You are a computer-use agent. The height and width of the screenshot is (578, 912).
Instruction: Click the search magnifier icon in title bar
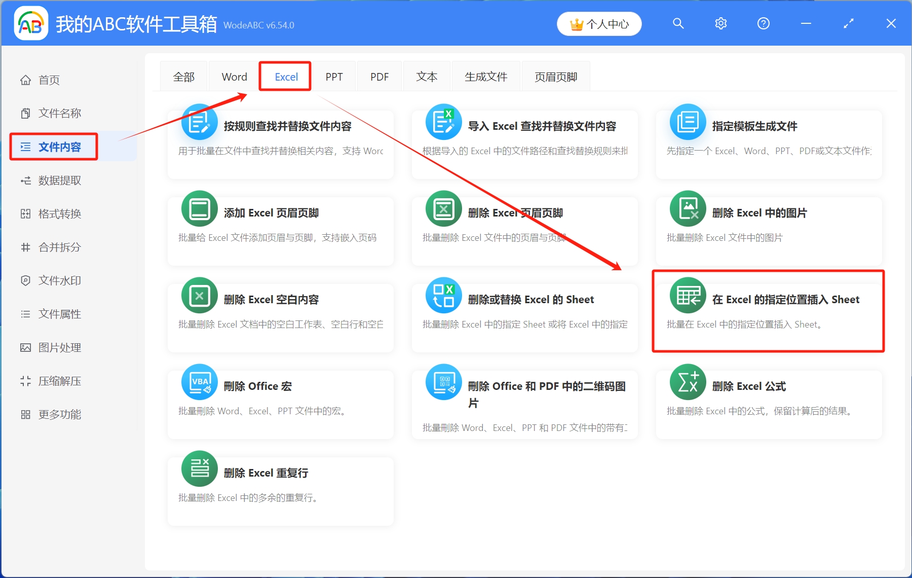tap(678, 24)
